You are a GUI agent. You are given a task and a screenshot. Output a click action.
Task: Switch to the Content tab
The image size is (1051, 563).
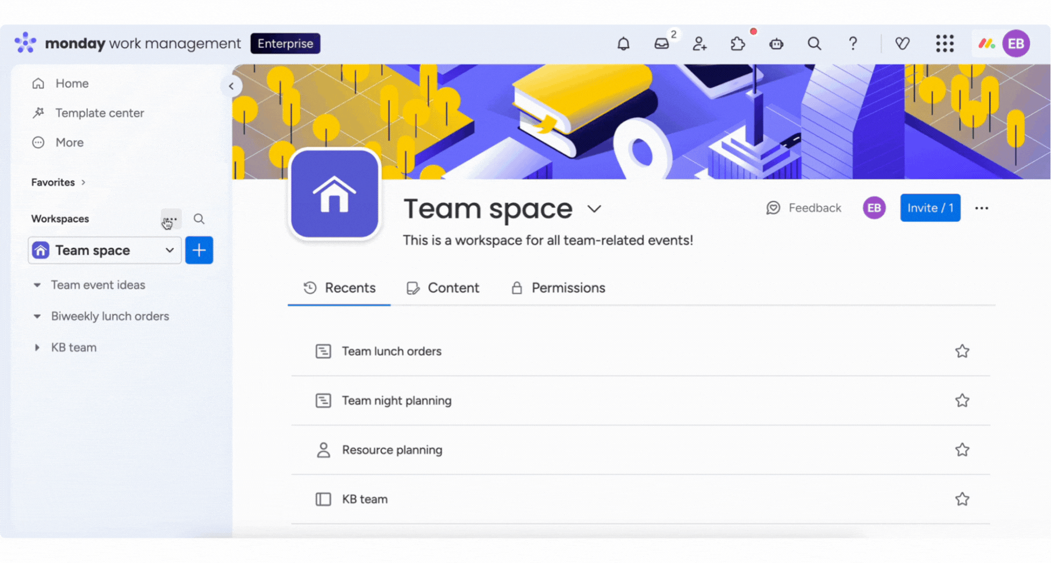(443, 288)
